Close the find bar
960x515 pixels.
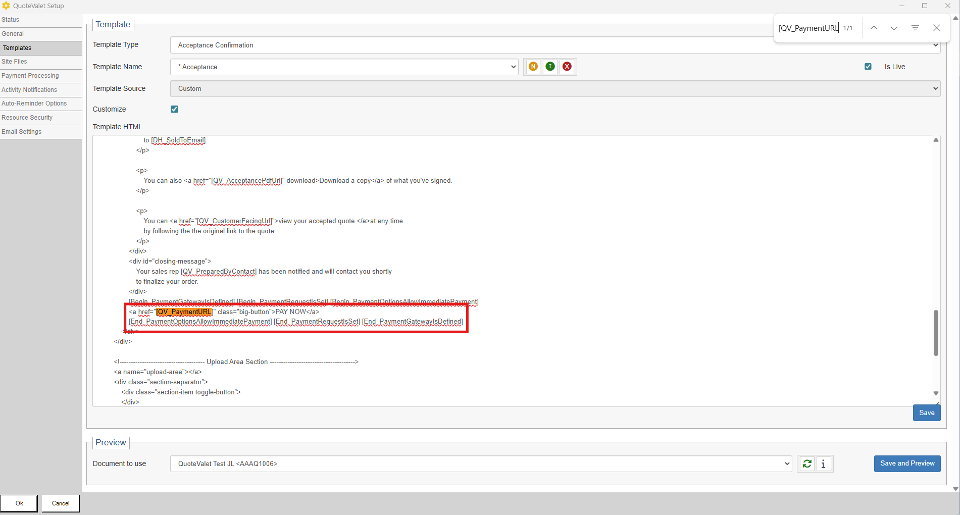936,28
